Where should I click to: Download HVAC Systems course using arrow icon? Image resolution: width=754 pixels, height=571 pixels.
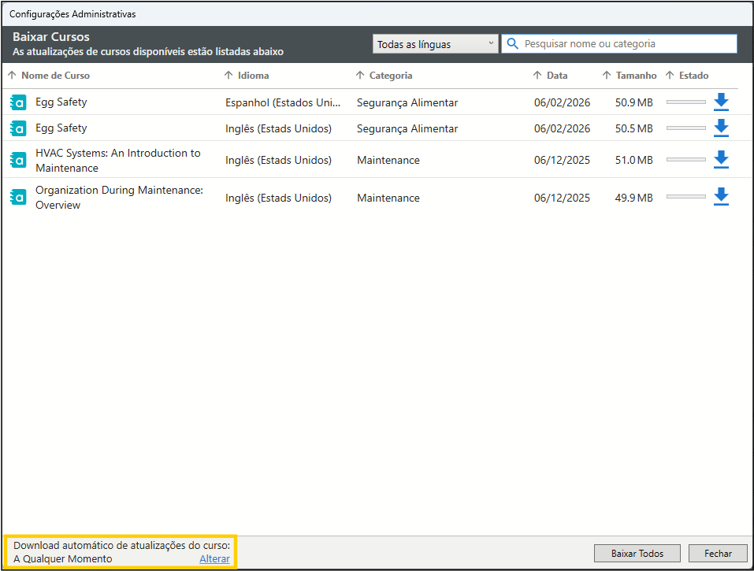tap(721, 160)
